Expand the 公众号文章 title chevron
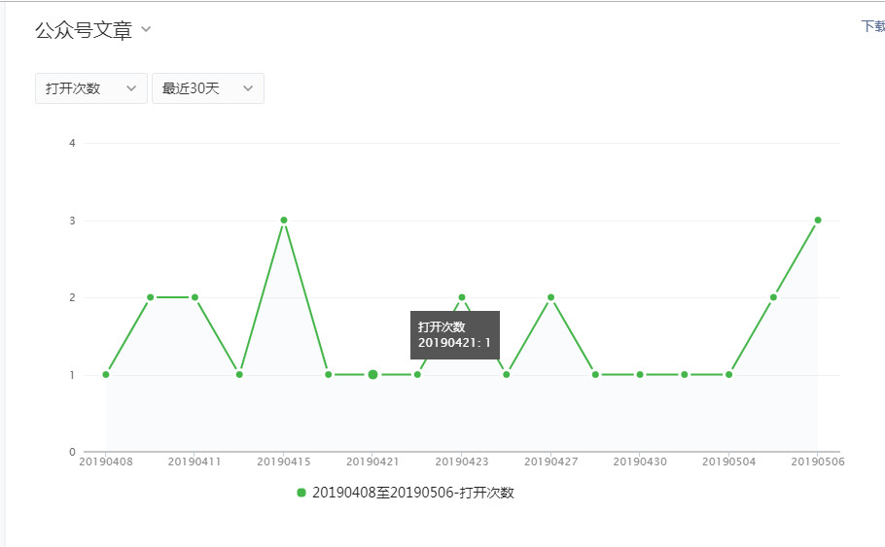885x547 pixels. point(146,29)
